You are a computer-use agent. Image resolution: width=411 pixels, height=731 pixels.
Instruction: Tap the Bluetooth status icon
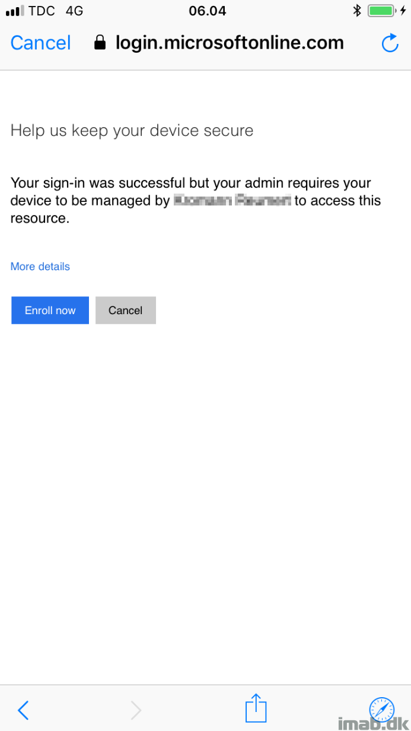click(x=357, y=11)
